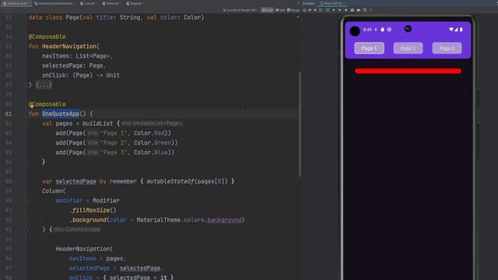
Task: Collapse fold marker on line 92
Action: point(26,220)
